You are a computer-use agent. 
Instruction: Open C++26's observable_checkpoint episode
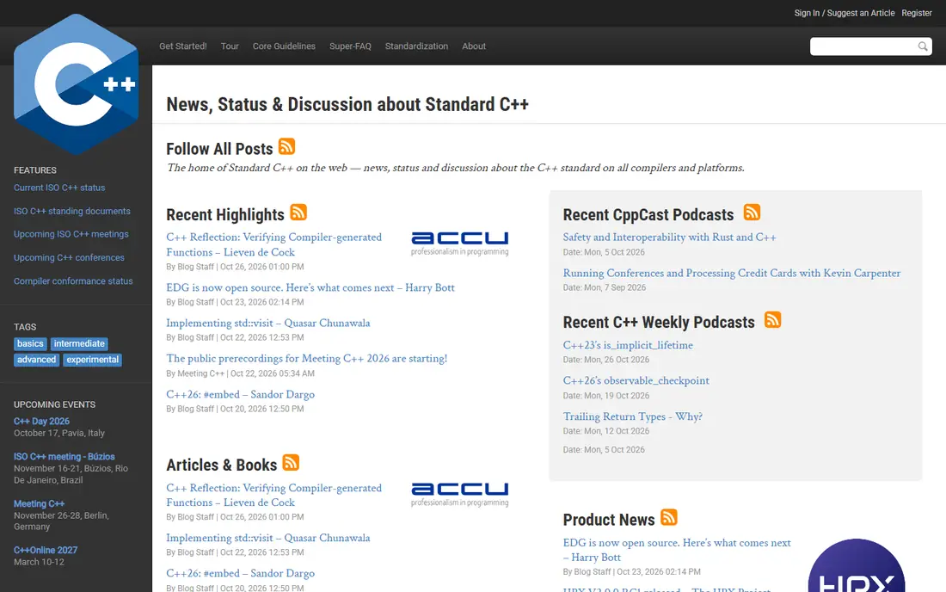point(636,381)
